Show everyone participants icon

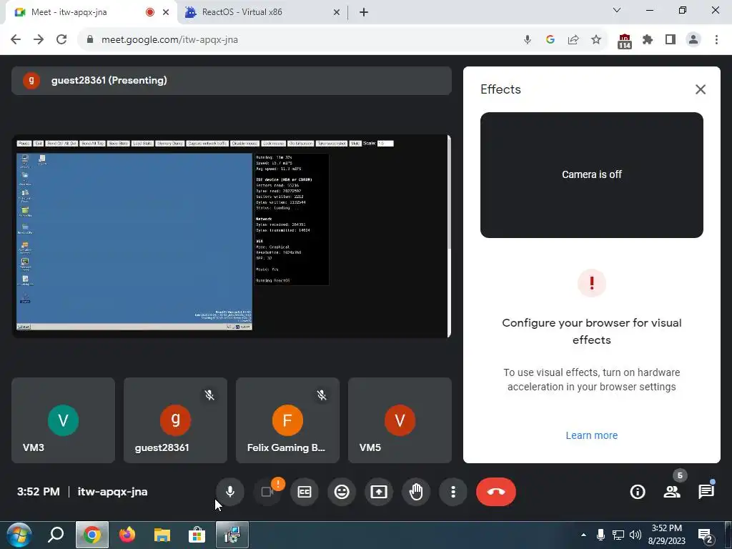(x=672, y=492)
